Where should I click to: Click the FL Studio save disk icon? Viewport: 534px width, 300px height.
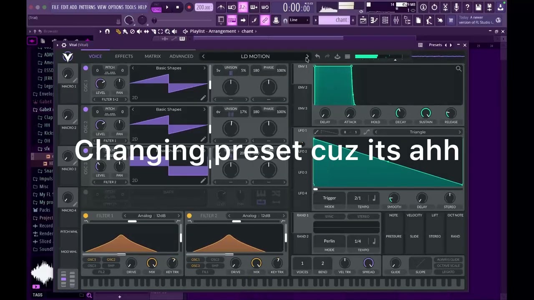[x=478, y=7]
